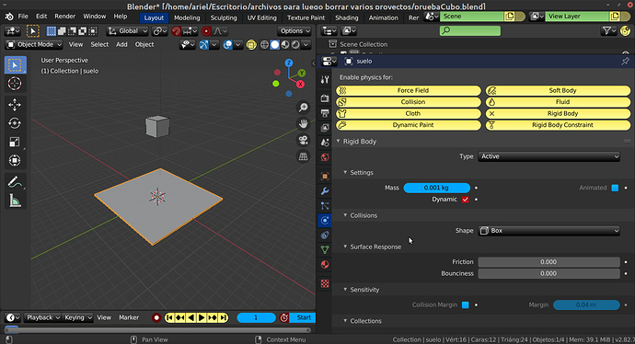The width and height of the screenshot is (635, 344).
Task: Click the play animation button
Action: pyautogui.click(x=202, y=317)
